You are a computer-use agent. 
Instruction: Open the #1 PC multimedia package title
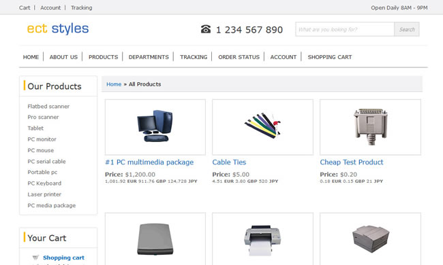(x=149, y=162)
